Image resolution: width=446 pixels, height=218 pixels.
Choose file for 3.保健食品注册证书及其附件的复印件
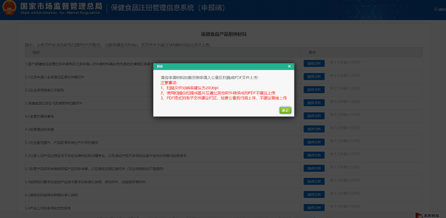314,103
